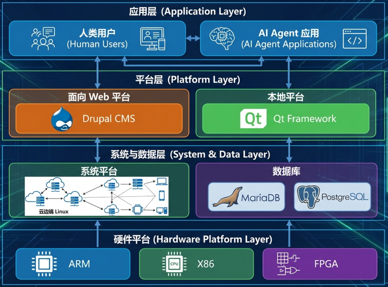Click the green Qt logo icon
Viewport: 388px width, 287px height.
253,119
